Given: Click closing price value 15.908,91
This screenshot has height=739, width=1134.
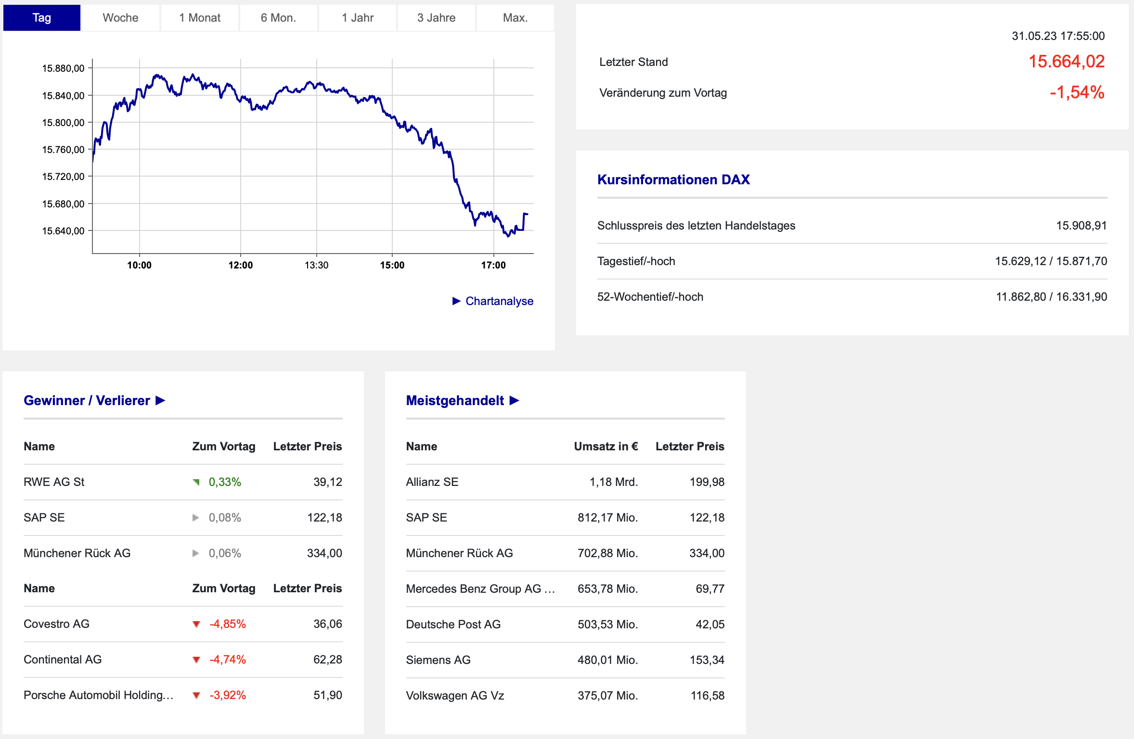Looking at the screenshot, I should click(1081, 226).
